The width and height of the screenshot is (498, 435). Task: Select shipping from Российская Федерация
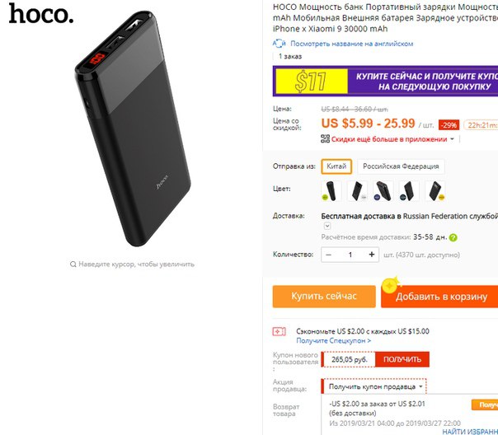401,166
